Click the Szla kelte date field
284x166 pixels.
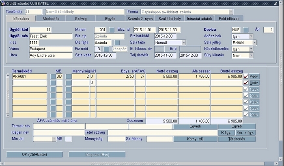click(x=105, y=55)
